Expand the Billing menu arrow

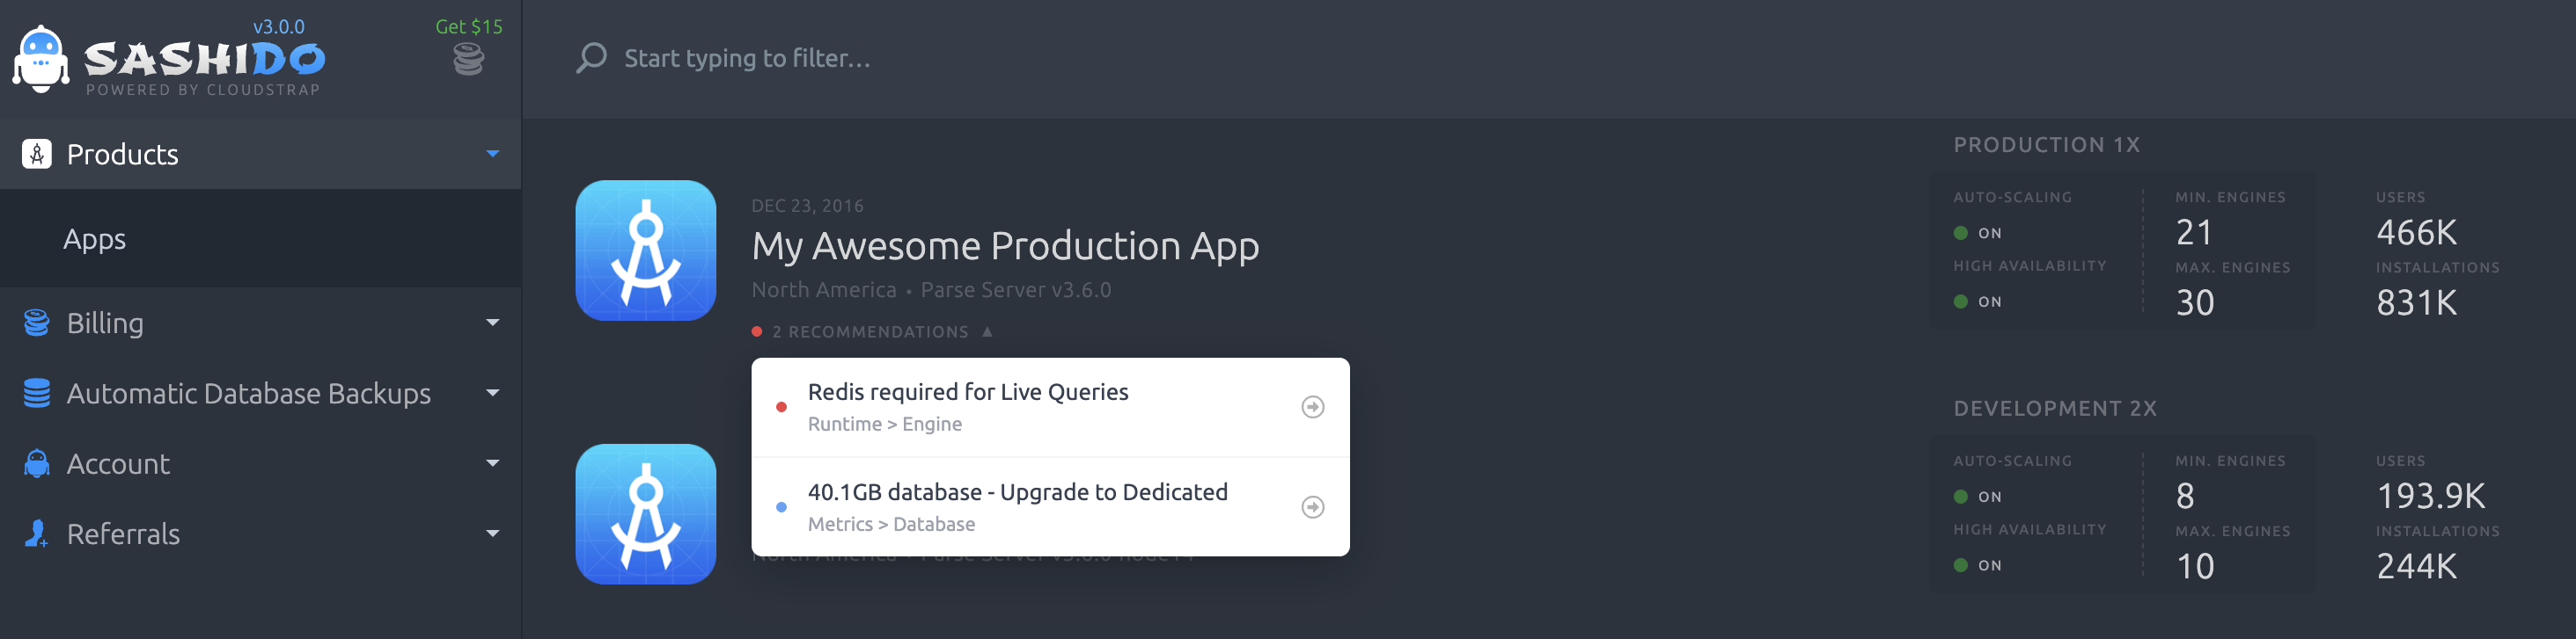point(492,323)
